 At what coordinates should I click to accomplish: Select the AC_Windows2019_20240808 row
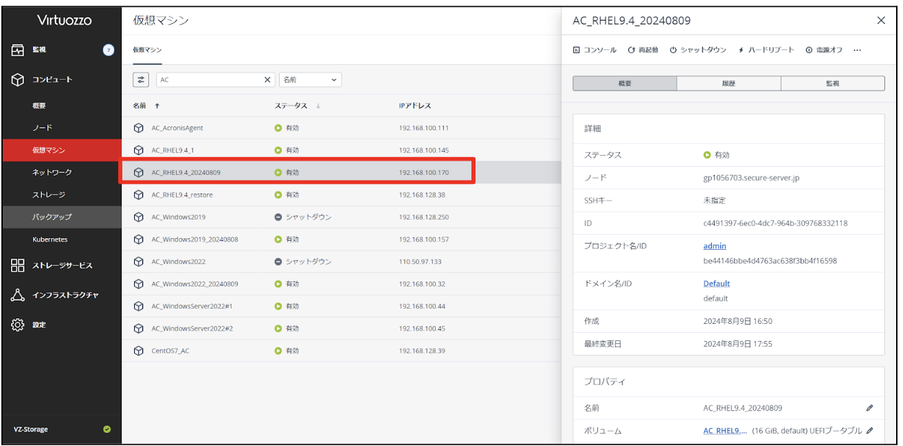pyautogui.click(x=341, y=239)
